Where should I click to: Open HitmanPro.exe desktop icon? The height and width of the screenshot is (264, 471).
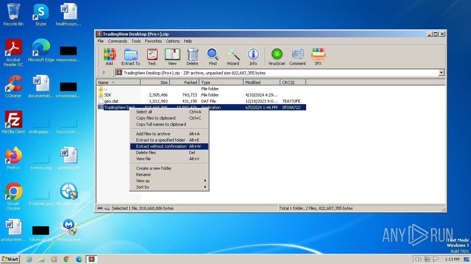(68, 195)
